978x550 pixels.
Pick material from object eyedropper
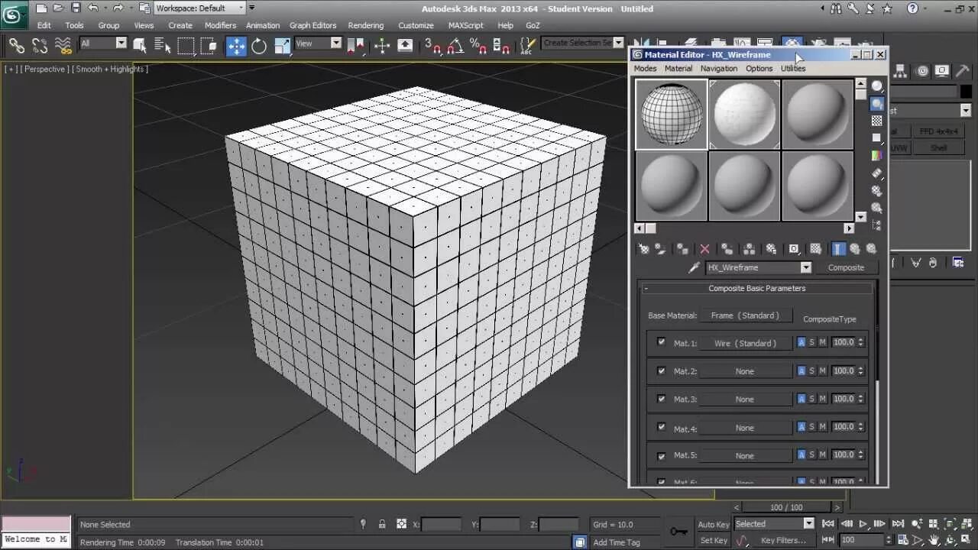694,267
